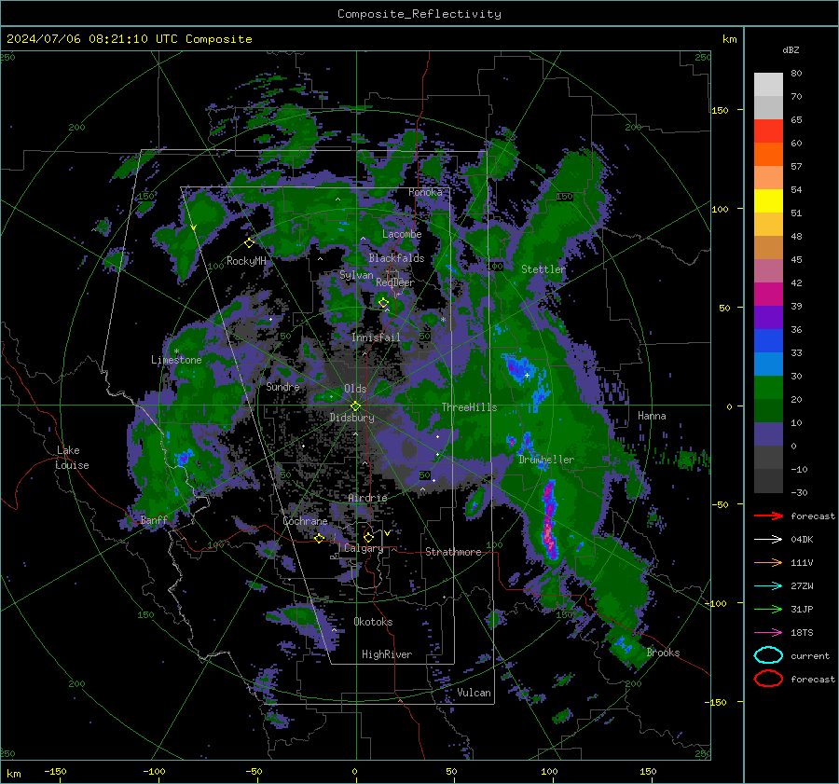The image size is (839, 784).
Task: Click the Composite_Reflectivity title
Action: (x=419, y=14)
